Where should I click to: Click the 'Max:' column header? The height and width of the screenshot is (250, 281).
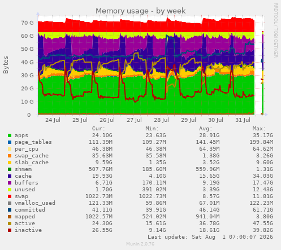click(x=259, y=129)
